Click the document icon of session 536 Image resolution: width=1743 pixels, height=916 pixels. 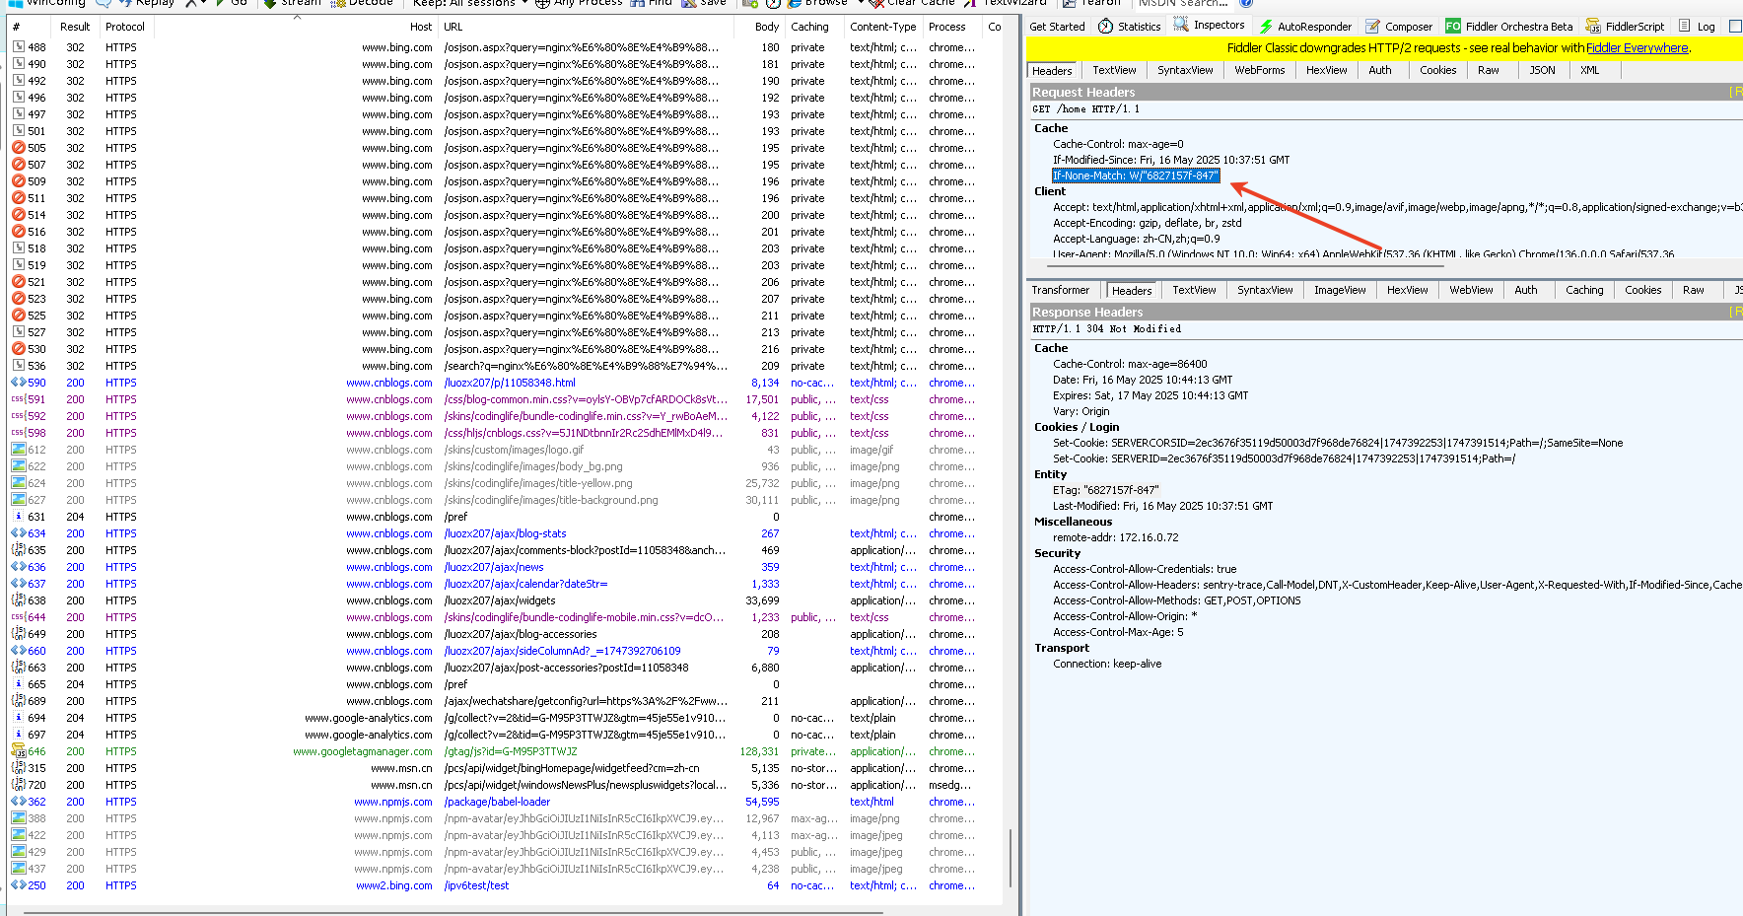pyautogui.click(x=18, y=366)
